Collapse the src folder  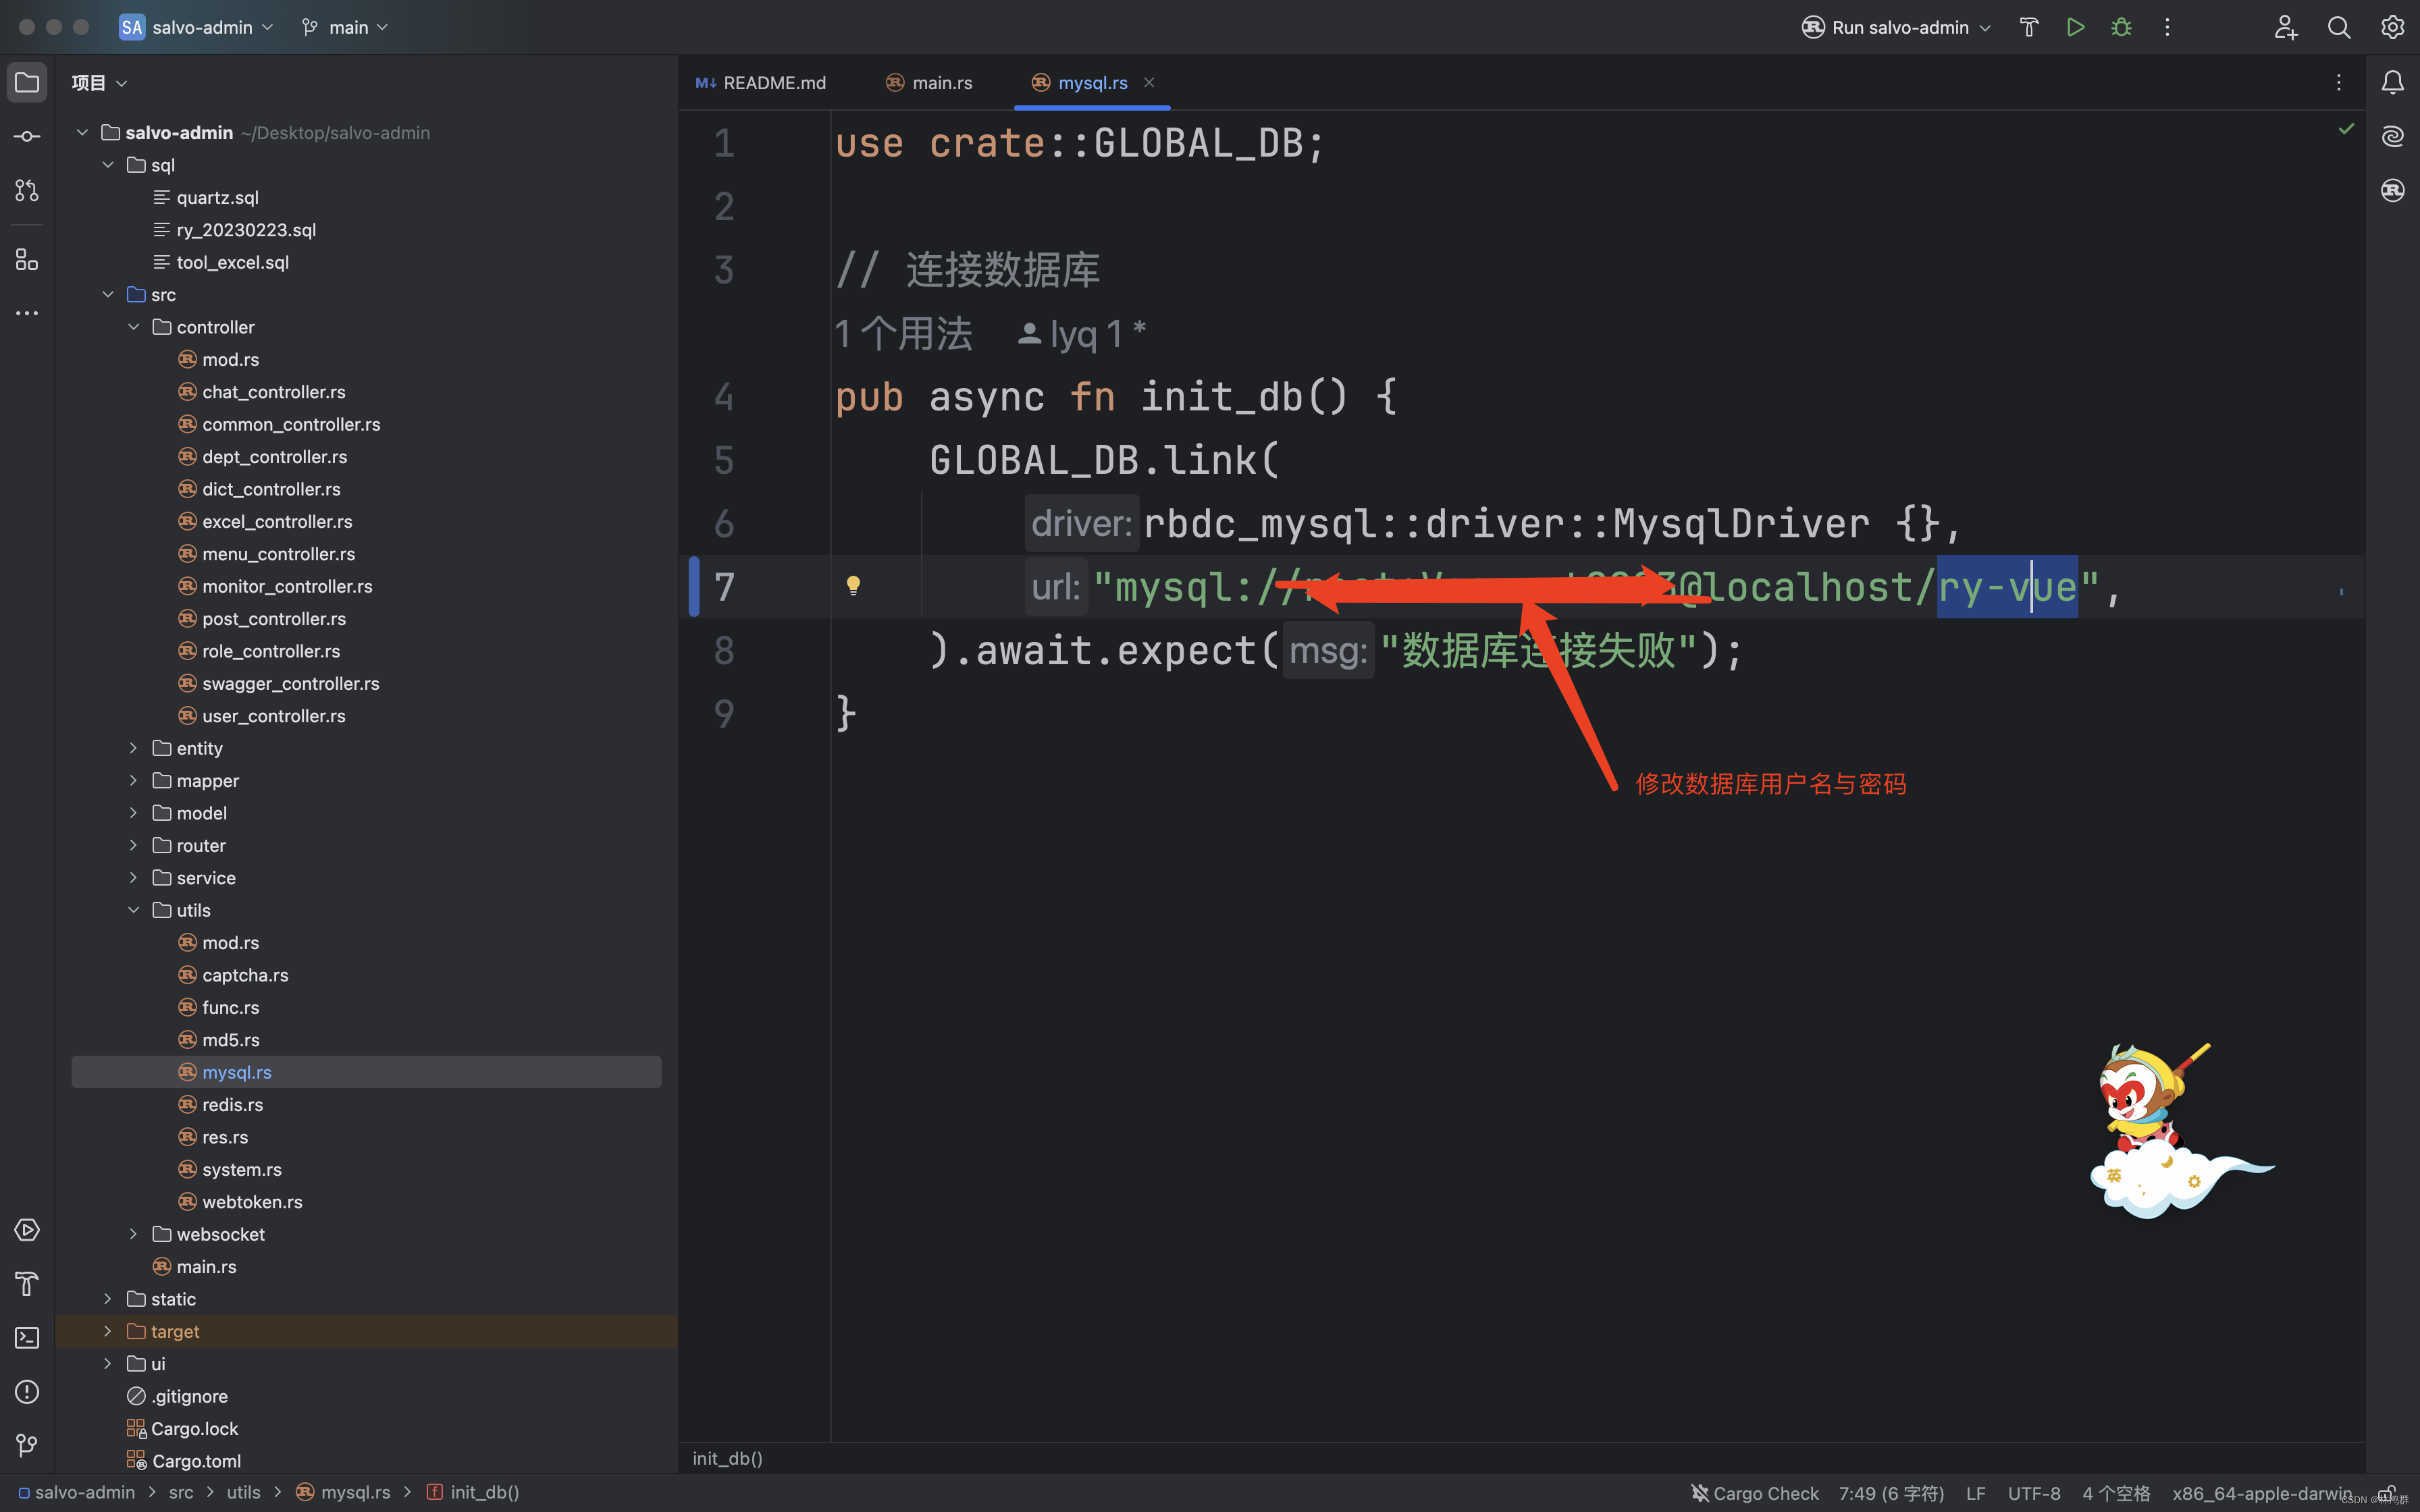coord(108,294)
